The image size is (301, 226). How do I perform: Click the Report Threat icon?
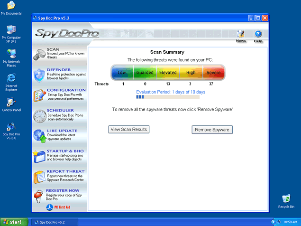pos(39,177)
